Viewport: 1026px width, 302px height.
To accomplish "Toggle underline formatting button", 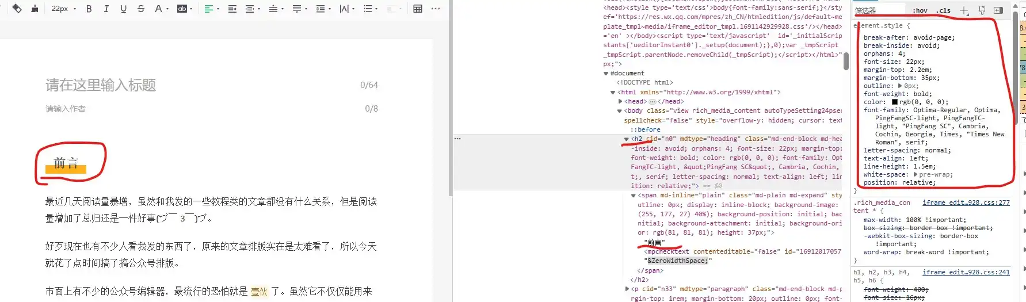I will pos(123,9).
